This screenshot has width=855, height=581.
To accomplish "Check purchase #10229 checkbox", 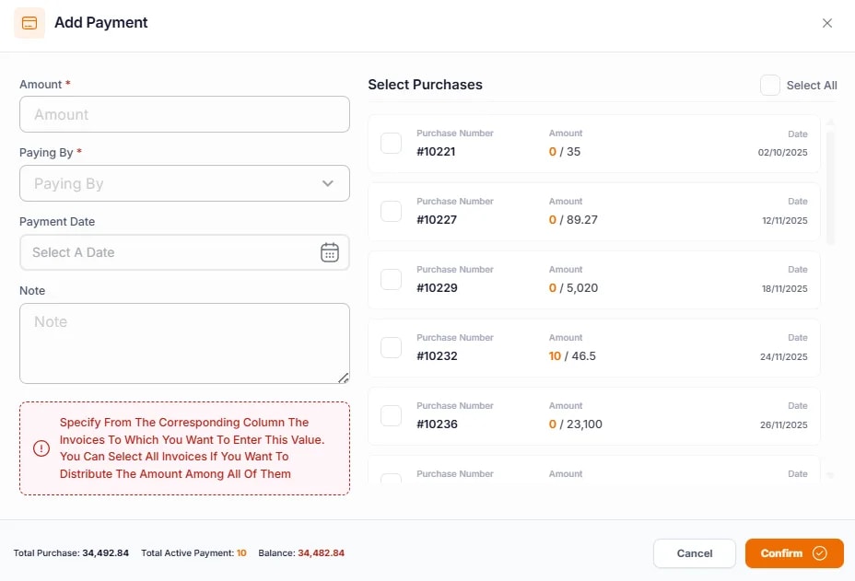I will (x=391, y=279).
